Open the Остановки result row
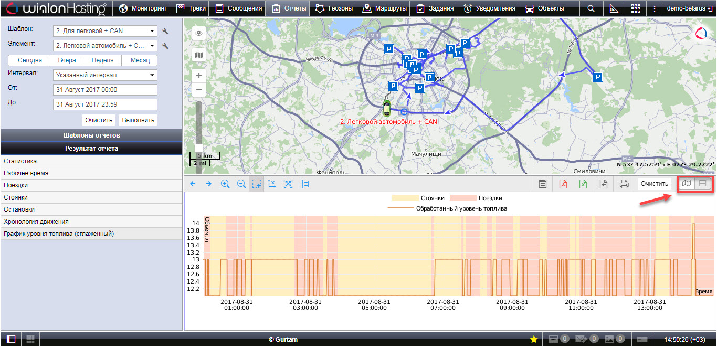The image size is (717, 346). coord(91,209)
